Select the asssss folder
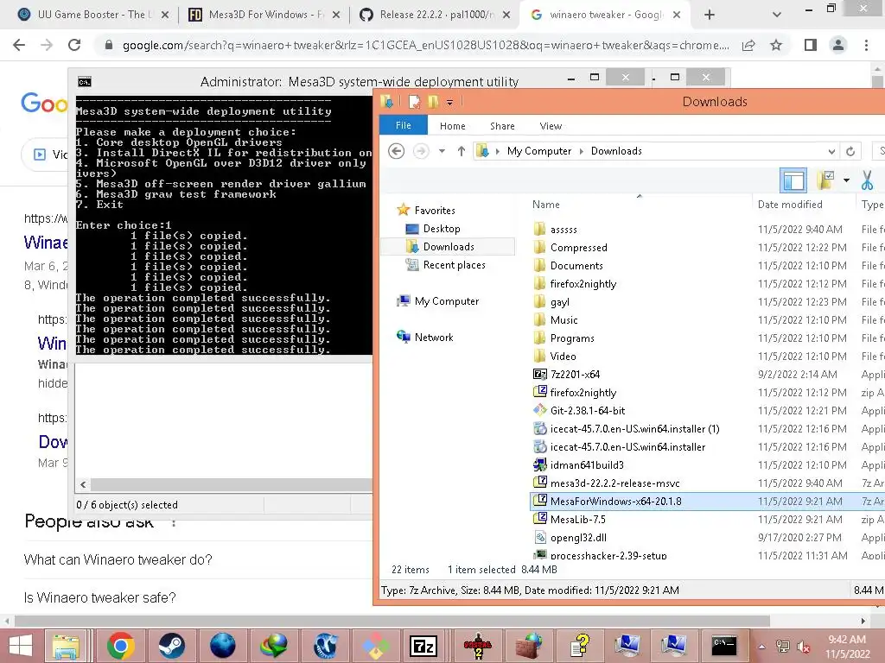 pos(563,230)
